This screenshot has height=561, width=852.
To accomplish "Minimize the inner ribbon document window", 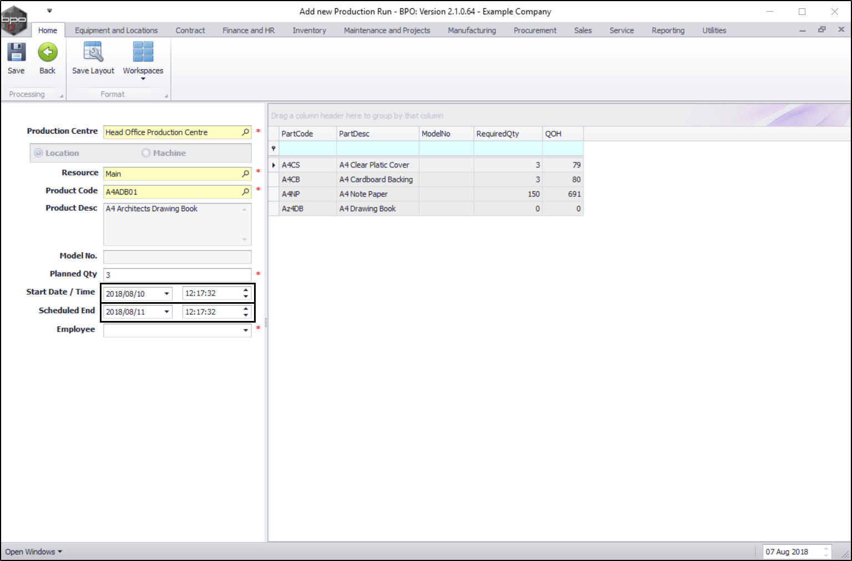I will (803, 30).
